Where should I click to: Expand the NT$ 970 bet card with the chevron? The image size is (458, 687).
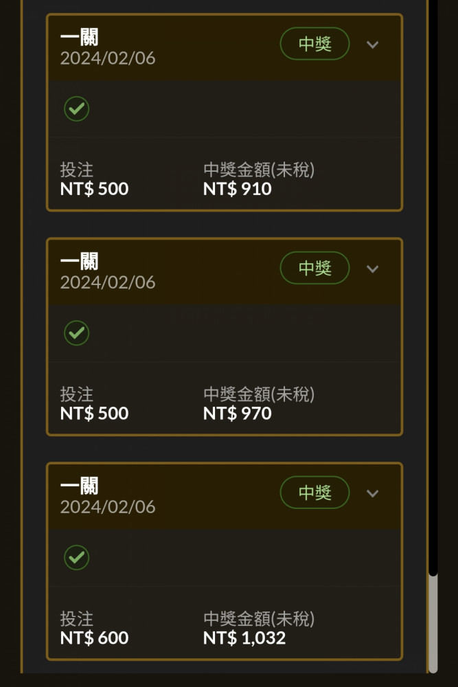tap(373, 269)
